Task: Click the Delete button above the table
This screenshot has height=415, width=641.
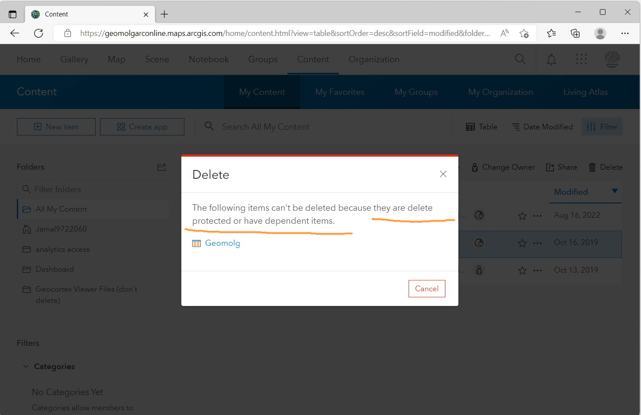Action: 605,167
